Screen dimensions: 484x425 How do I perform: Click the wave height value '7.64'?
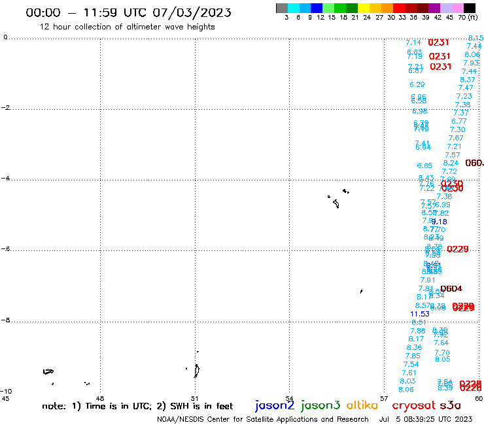[x=441, y=343]
